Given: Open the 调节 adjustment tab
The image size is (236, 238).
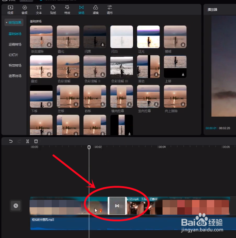Looking at the screenshot, I should [110, 10].
